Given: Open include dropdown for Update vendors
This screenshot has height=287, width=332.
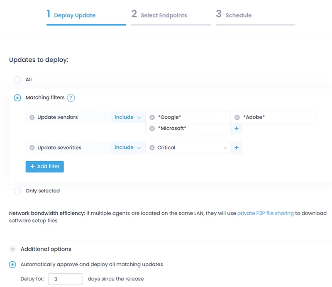Looking at the screenshot, I should click(x=128, y=117).
